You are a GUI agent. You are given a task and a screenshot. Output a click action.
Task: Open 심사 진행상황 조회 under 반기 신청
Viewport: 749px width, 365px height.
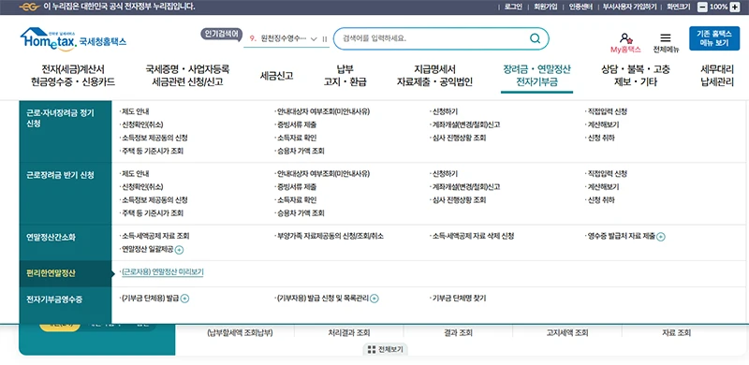[x=459, y=199]
